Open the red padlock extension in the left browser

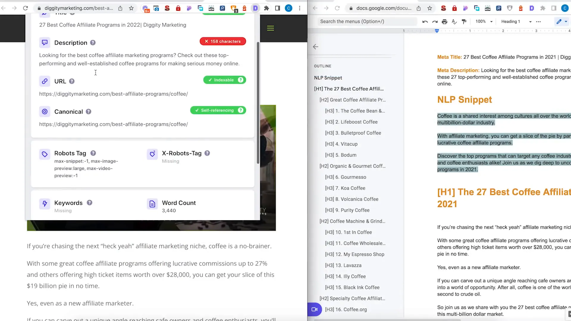178,8
